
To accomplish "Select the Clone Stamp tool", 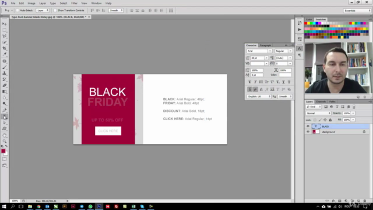I will coord(5,73).
